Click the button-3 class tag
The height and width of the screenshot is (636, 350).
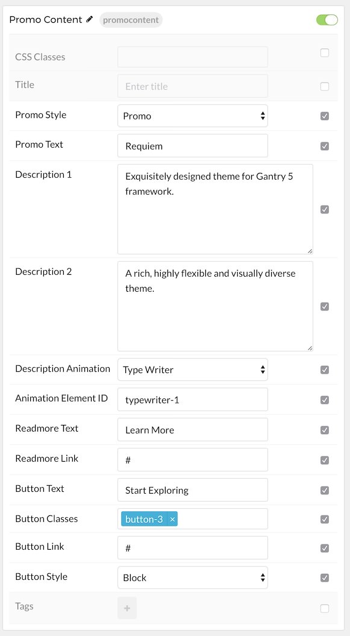pos(144,519)
